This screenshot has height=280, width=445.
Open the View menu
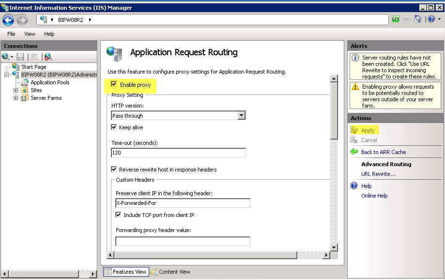pos(30,34)
